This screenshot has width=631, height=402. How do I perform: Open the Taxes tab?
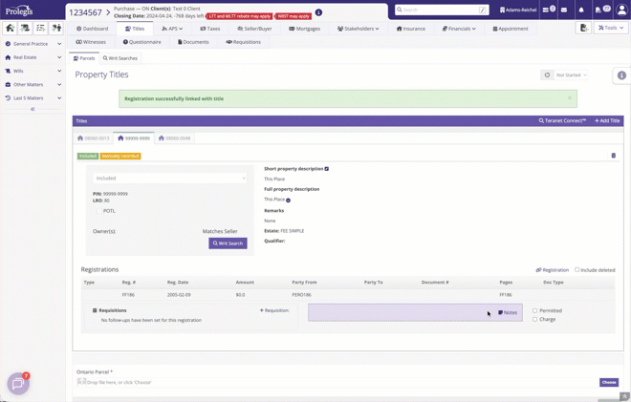(x=210, y=29)
